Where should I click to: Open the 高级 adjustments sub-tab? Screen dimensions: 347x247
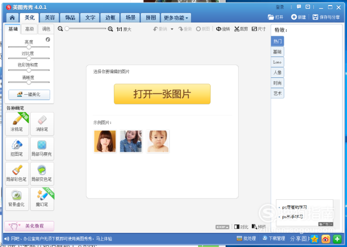pyautogui.click(x=30, y=29)
